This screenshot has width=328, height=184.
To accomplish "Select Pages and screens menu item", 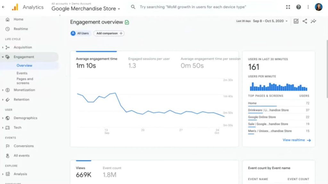I will 25,81.
